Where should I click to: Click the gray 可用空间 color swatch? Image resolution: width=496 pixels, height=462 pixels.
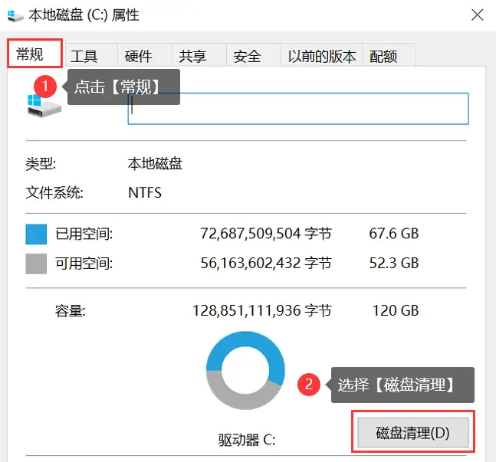click(36, 264)
